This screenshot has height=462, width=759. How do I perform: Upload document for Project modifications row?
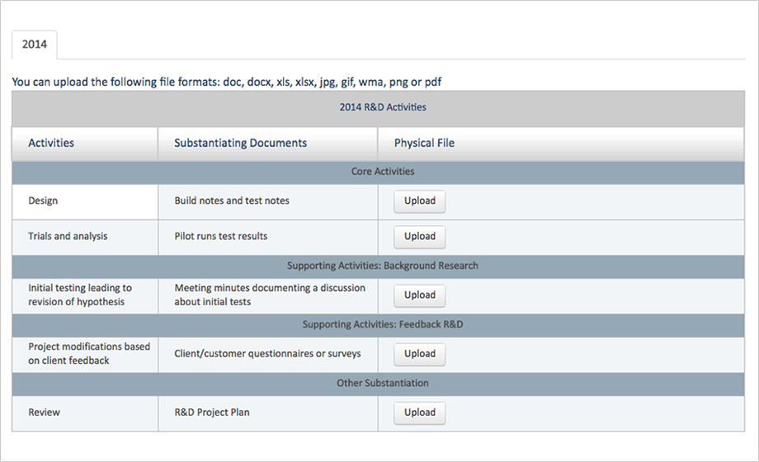tap(419, 354)
